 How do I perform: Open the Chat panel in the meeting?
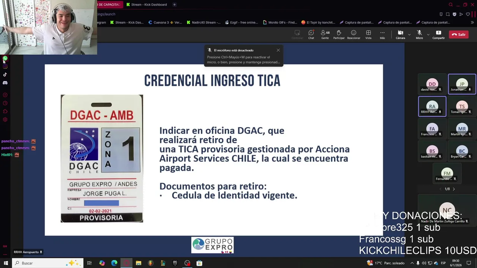click(x=311, y=35)
